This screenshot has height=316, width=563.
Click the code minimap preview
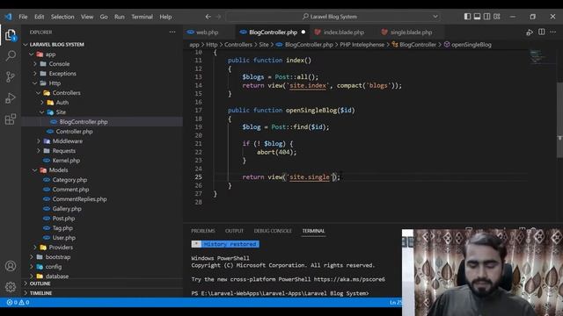point(537,56)
